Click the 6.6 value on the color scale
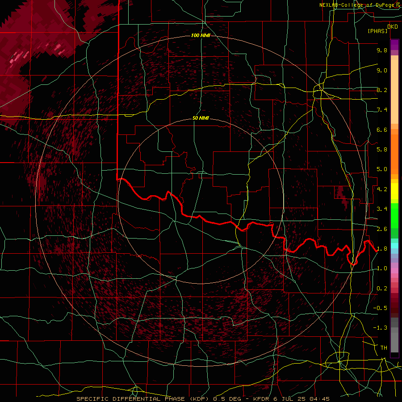This screenshot has height=402, width=402. [382, 130]
